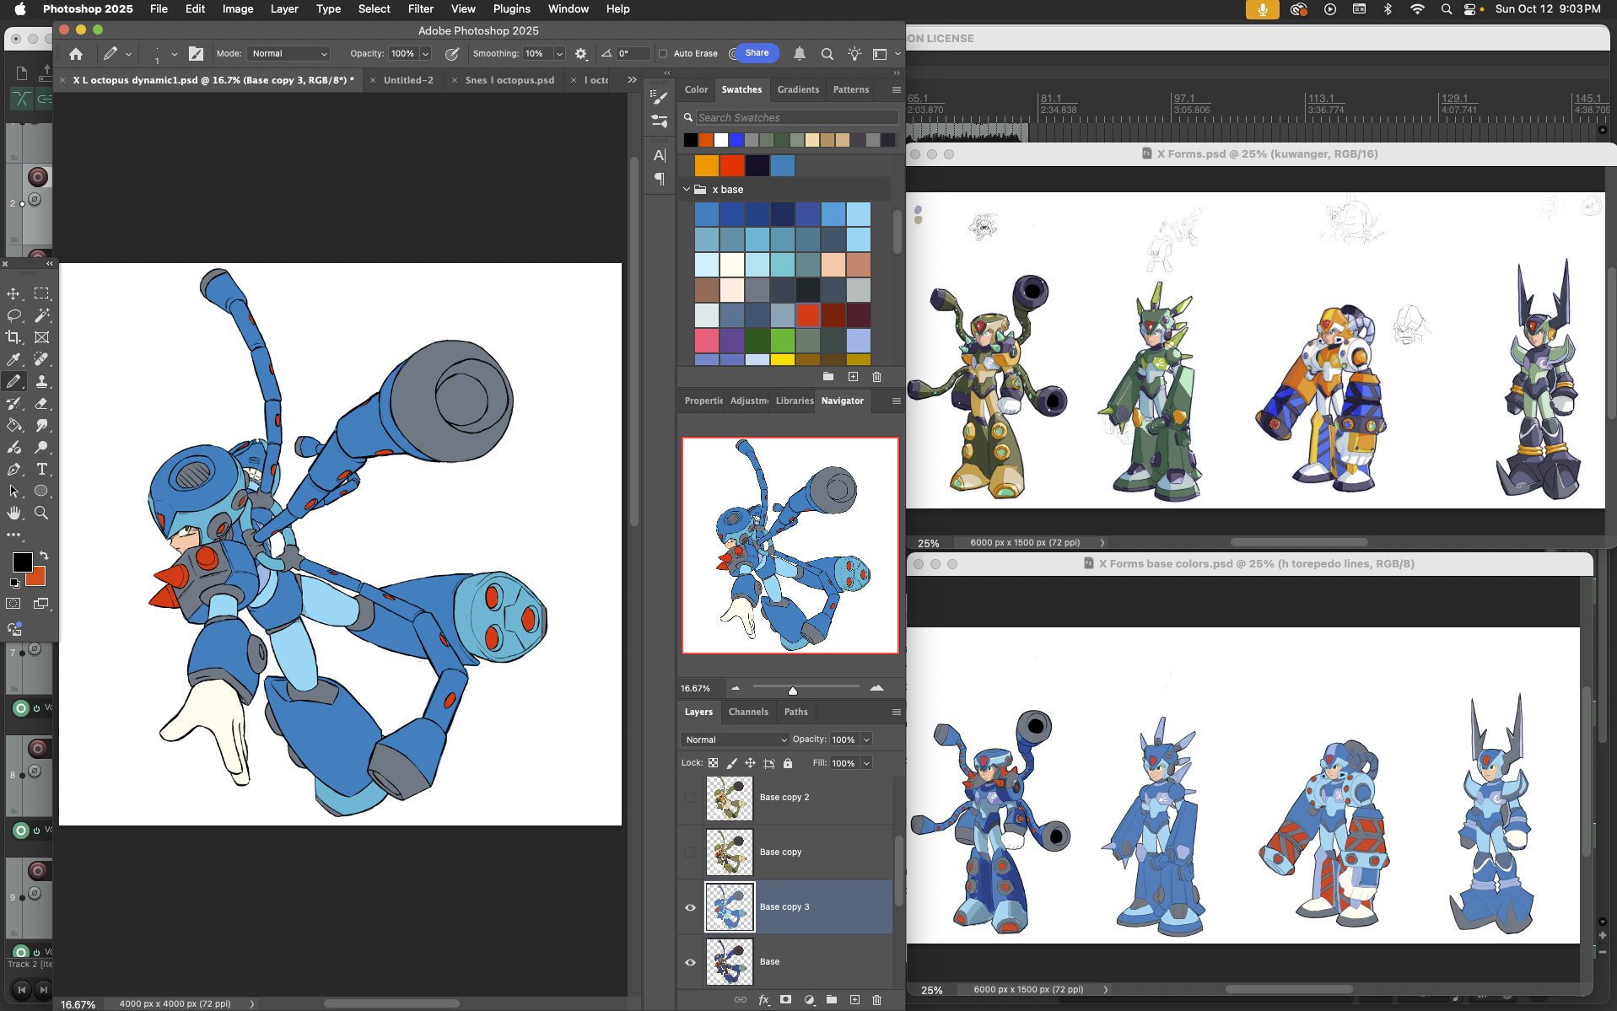Switch to the Snes l octopus.psd tab
Image resolution: width=1617 pixels, height=1011 pixels.
[509, 80]
